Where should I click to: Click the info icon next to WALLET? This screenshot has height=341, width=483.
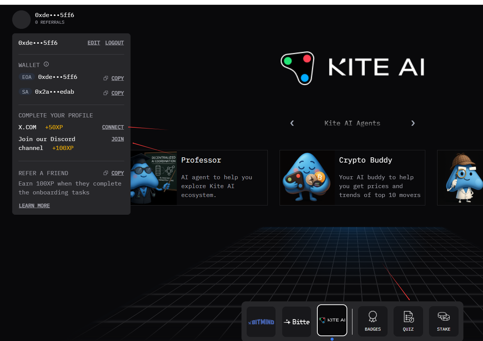coord(46,64)
